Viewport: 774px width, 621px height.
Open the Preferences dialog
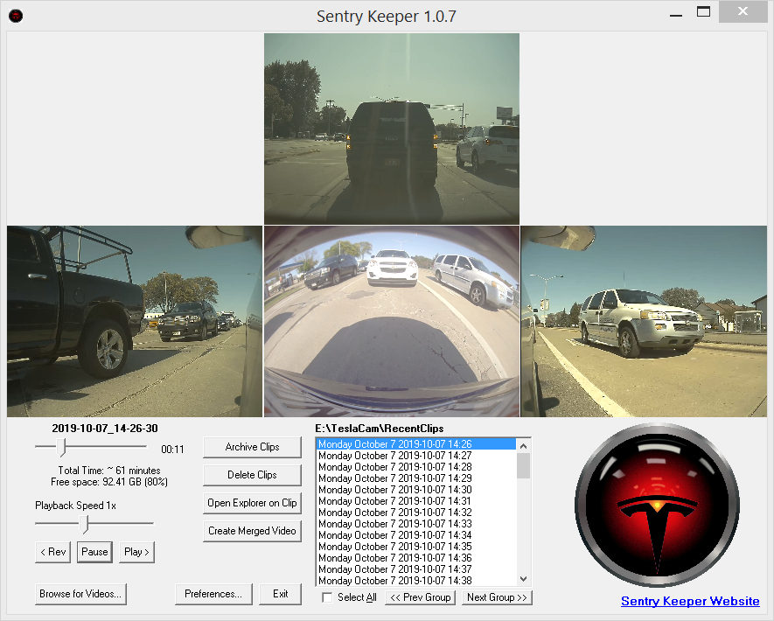pyautogui.click(x=213, y=594)
